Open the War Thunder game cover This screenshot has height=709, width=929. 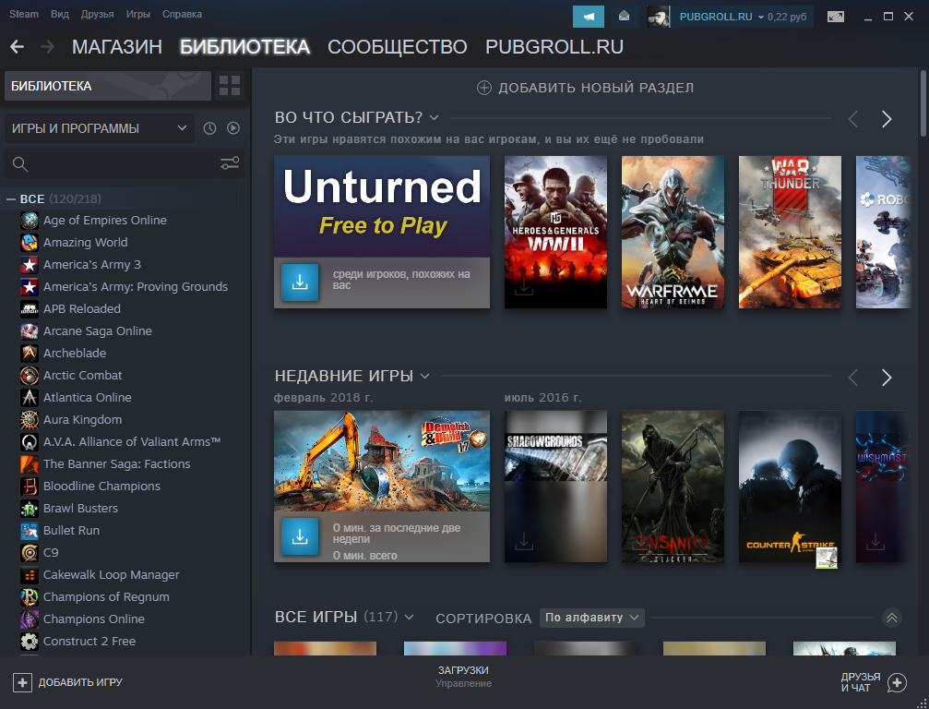pos(790,232)
